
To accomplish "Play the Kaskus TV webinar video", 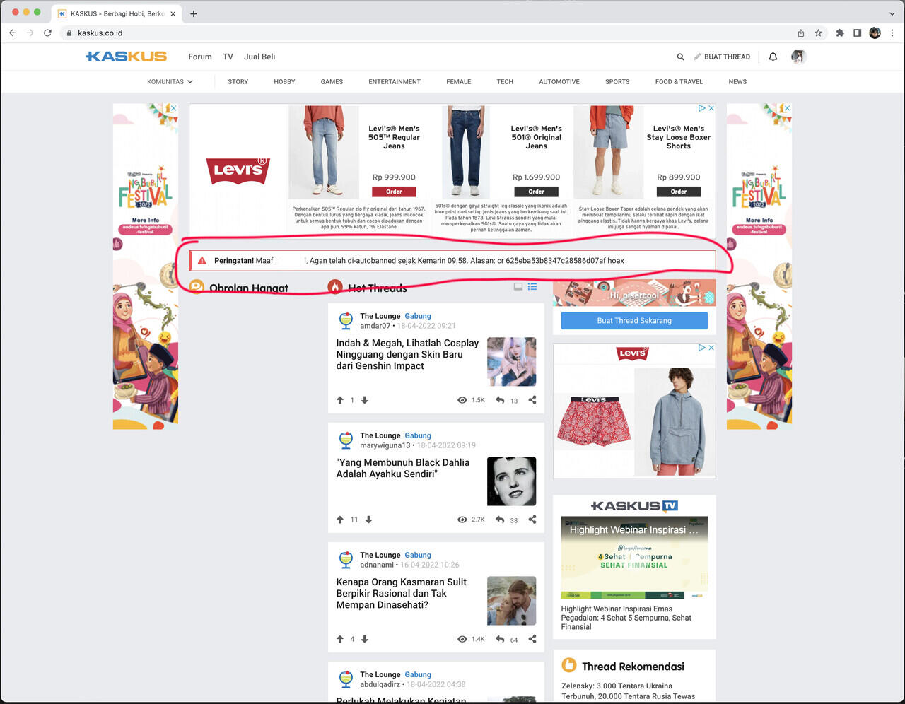I will pyautogui.click(x=634, y=558).
